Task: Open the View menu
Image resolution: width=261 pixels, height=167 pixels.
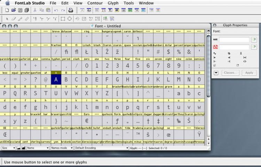Action: [x=78, y=3]
